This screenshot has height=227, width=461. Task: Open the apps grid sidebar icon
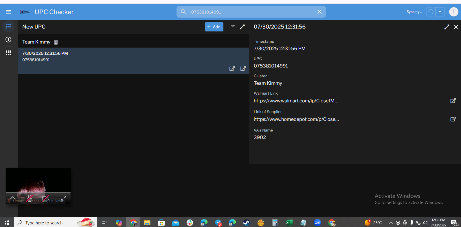click(x=8, y=53)
